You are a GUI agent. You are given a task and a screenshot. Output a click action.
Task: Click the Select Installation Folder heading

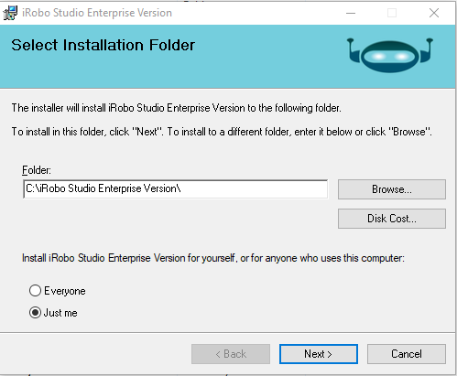[x=103, y=45]
